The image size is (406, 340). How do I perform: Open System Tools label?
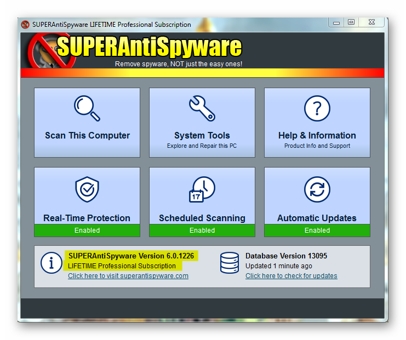pyautogui.click(x=202, y=135)
